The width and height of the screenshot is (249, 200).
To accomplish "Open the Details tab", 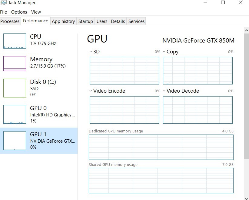I will pos(118,21).
